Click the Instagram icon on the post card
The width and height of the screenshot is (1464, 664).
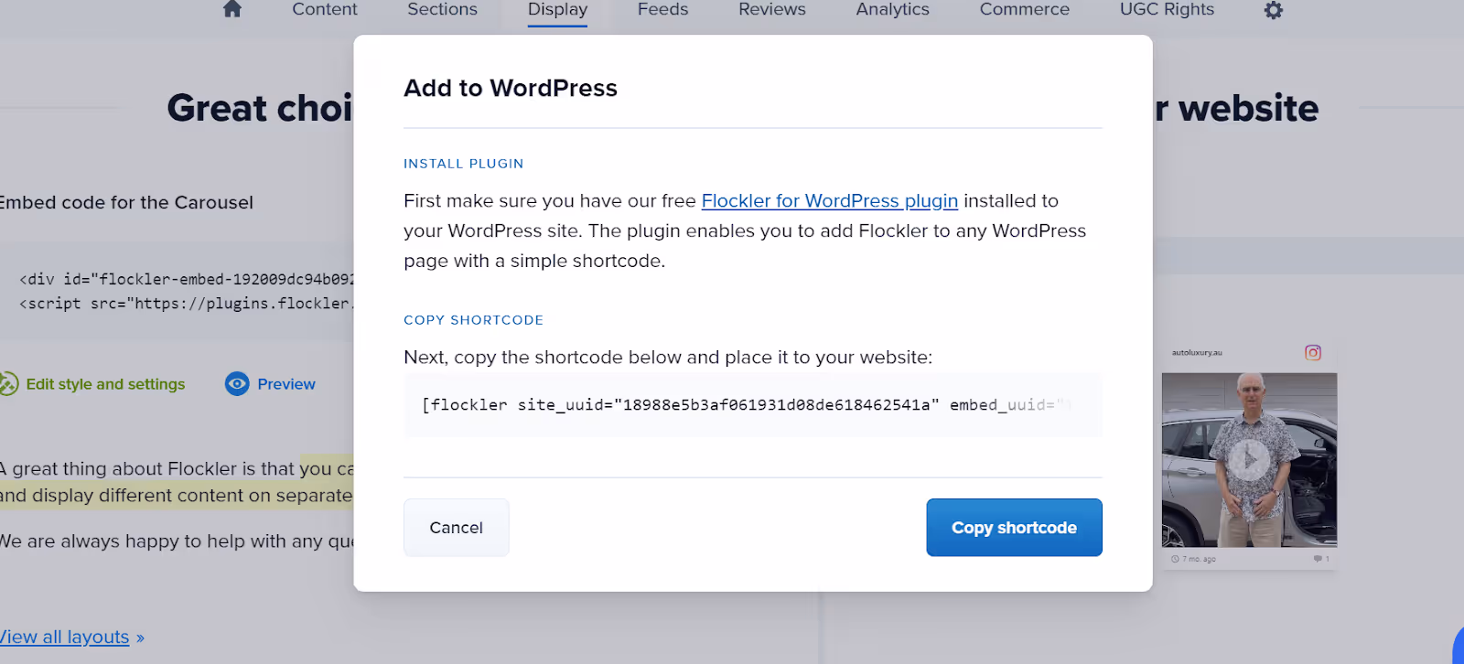(x=1313, y=352)
